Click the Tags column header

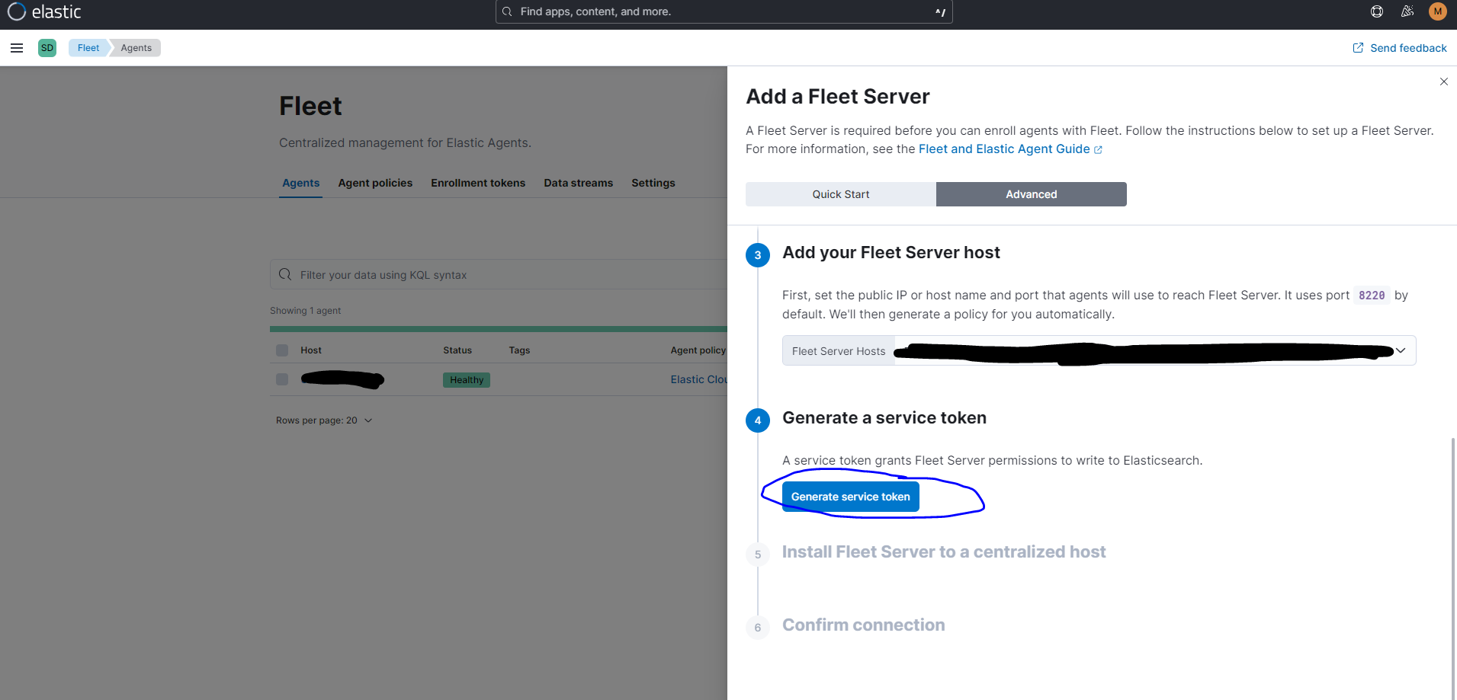[x=519, y=350]
